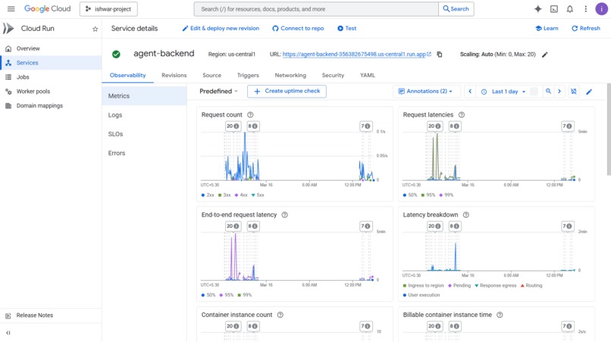Open the ishwar-project project selector
The image size is (611, 342).
(108, 9)
